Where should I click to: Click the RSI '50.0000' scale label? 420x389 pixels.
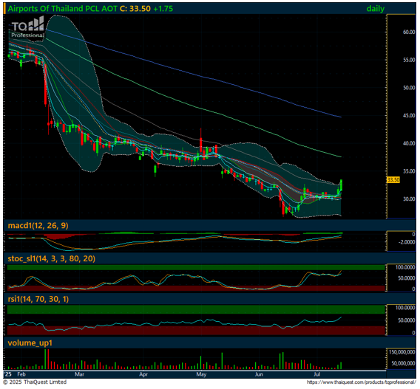point(407,320)
